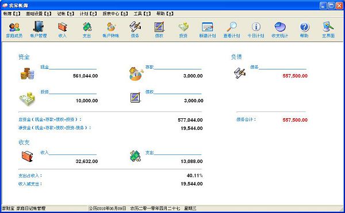Open the 帐簿 menu

pyautogui.click(x=12, y=14)
